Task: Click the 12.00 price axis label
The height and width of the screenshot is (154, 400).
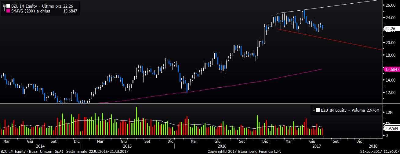Action: [x=391, y=93]
